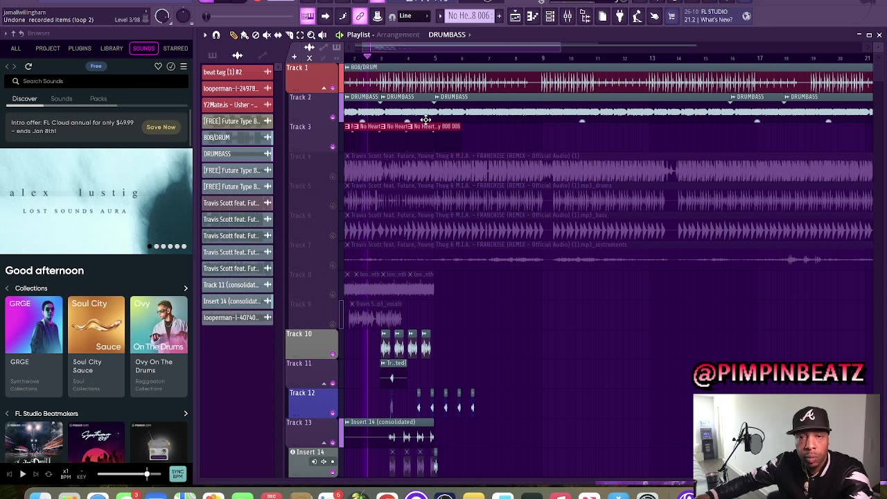The height and width of the screenshot is (499, 887).
Task: Open the Line snap dropdown
Action: [x=412, y=16]
